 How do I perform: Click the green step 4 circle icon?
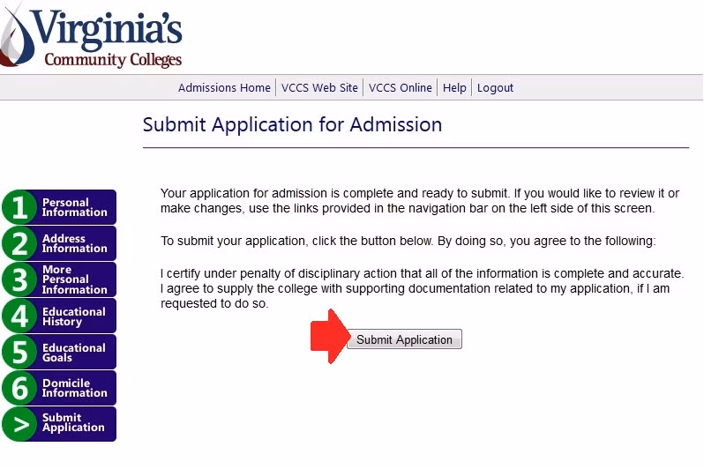click(18, 316)
